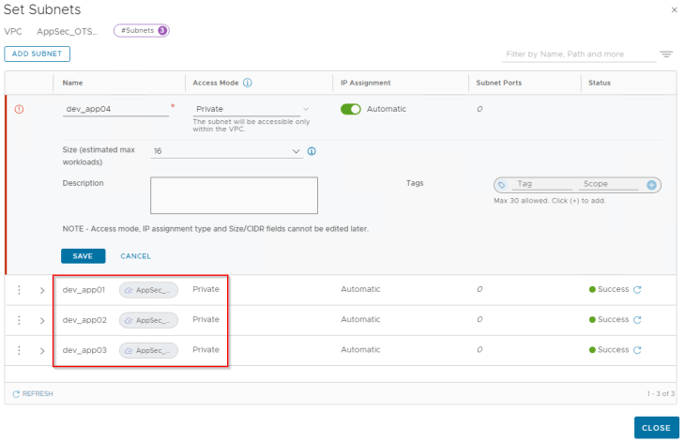
Task: Click CANCEL to discard subnet
Action: [135, 256]
